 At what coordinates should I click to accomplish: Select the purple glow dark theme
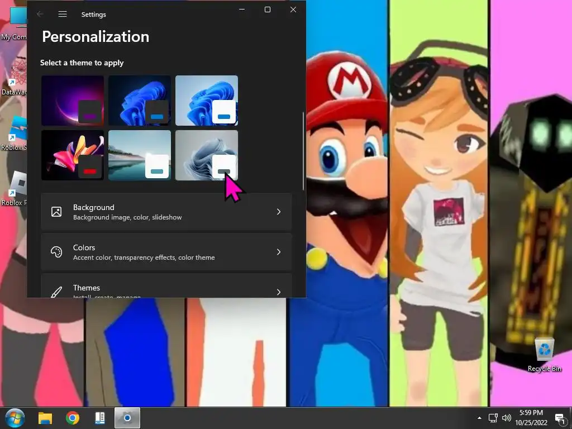[x=73, y=101]
